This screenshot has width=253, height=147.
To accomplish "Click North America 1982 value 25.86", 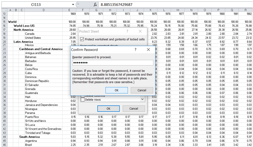I will 249,30.
